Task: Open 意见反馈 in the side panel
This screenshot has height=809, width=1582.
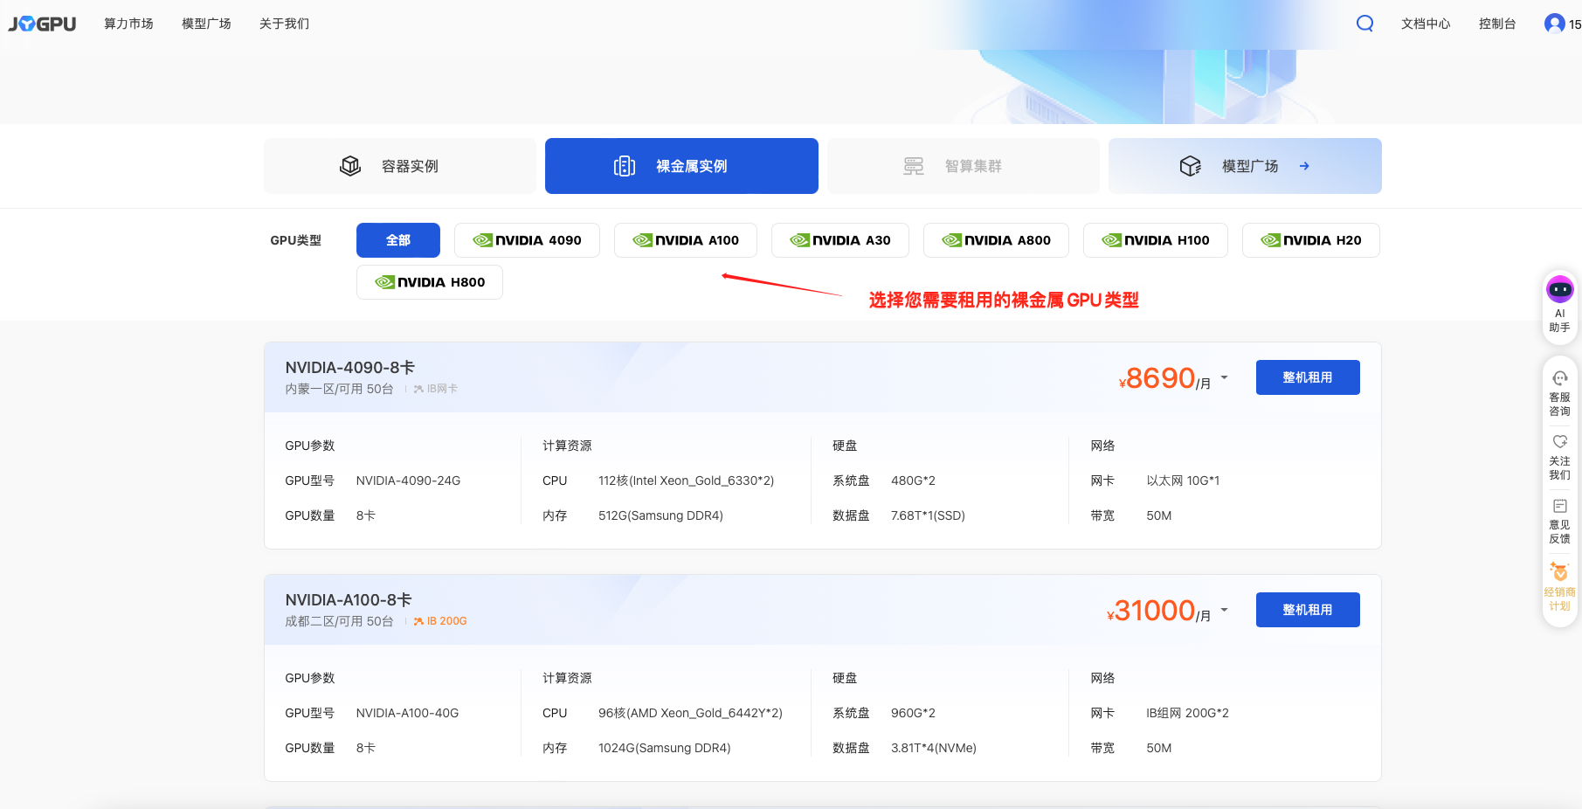Action: 1559,521
